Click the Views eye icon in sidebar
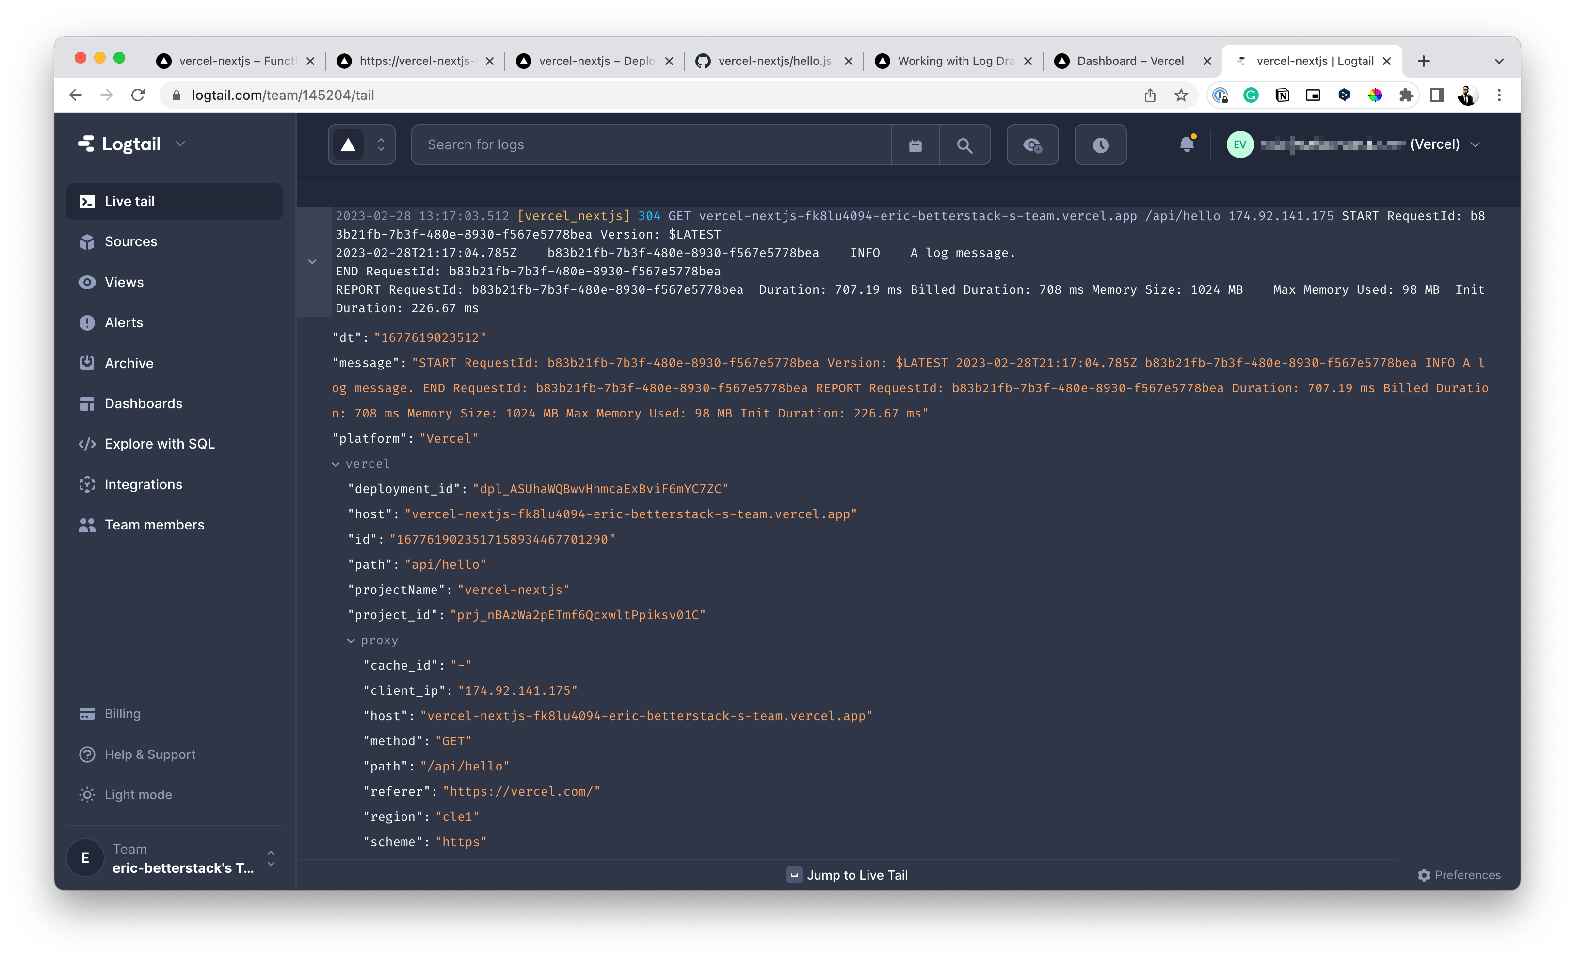This screenshot has width=1575, height=962. click(x=87, y=282)
